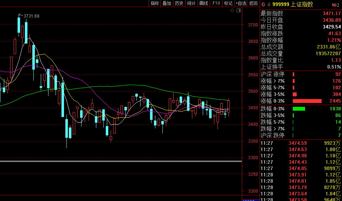The width and height of the screenshot is (342, 201).
Task: Add index to watchlist via +自选
Action: pyautogui.click(x=241, y=3)
